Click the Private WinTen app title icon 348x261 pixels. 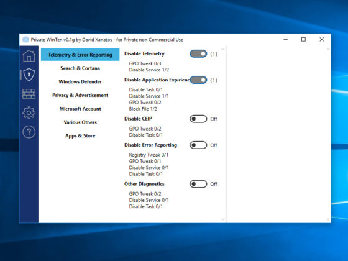(25, 40)
